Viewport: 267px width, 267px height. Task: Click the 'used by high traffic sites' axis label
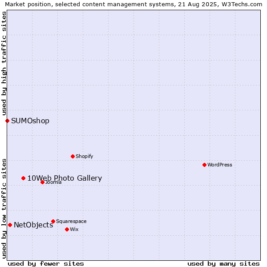tap(4, 63)
